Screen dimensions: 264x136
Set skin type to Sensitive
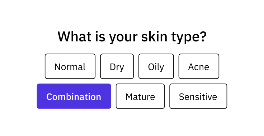point(198,96)
